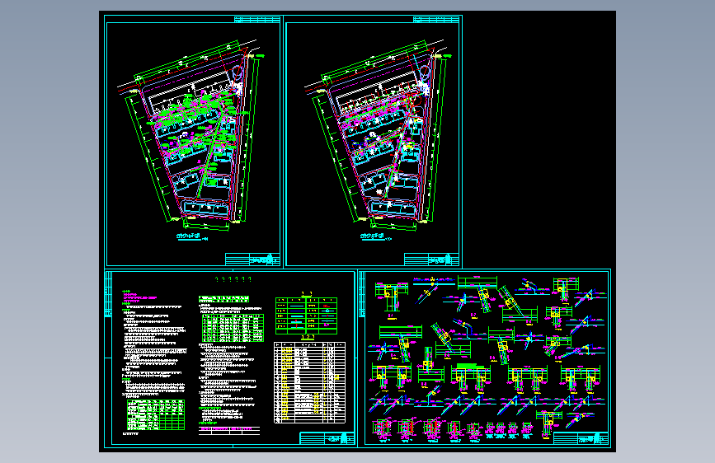Click the green heading at top of the notes sheet
Viewport: 715px width, 463px height.
click(x=233, y=279)
